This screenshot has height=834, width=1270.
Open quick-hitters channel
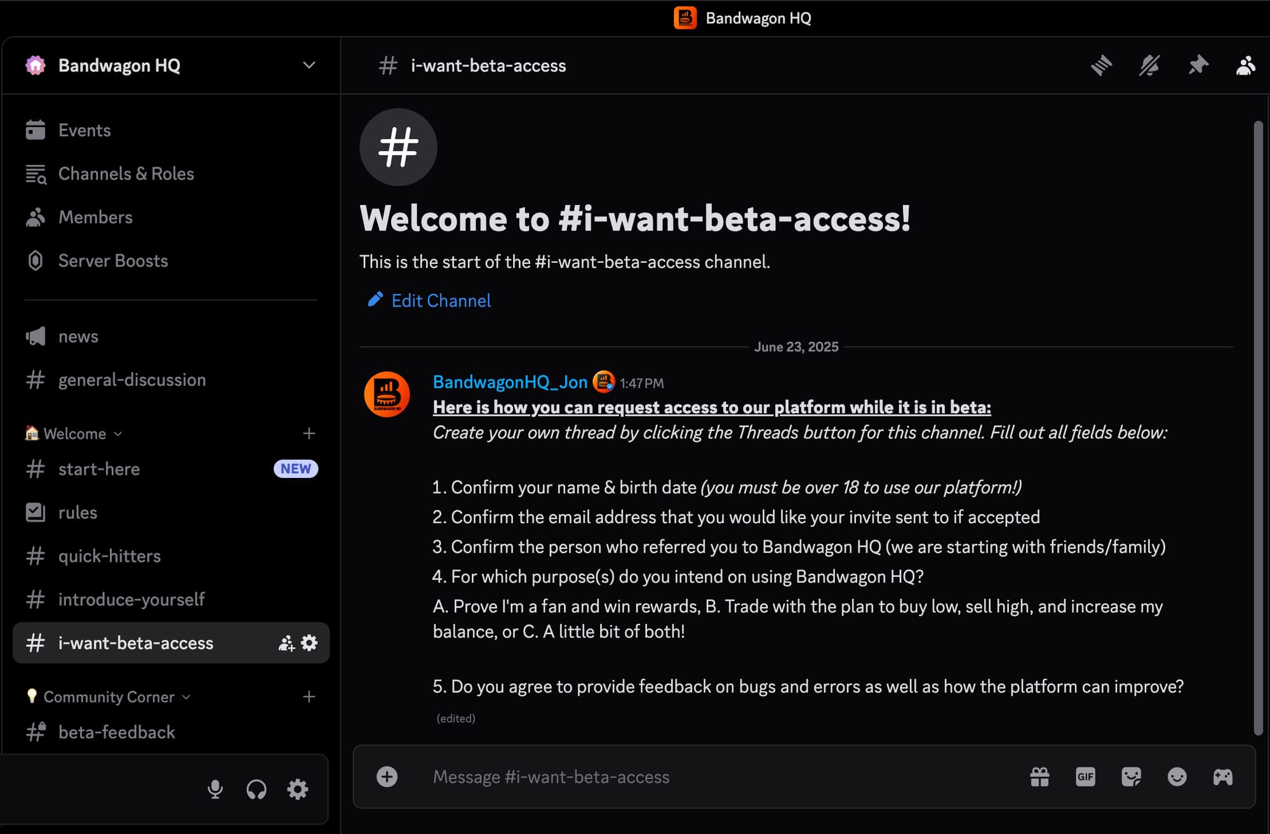pyautogui.click(x=170, y=556)
